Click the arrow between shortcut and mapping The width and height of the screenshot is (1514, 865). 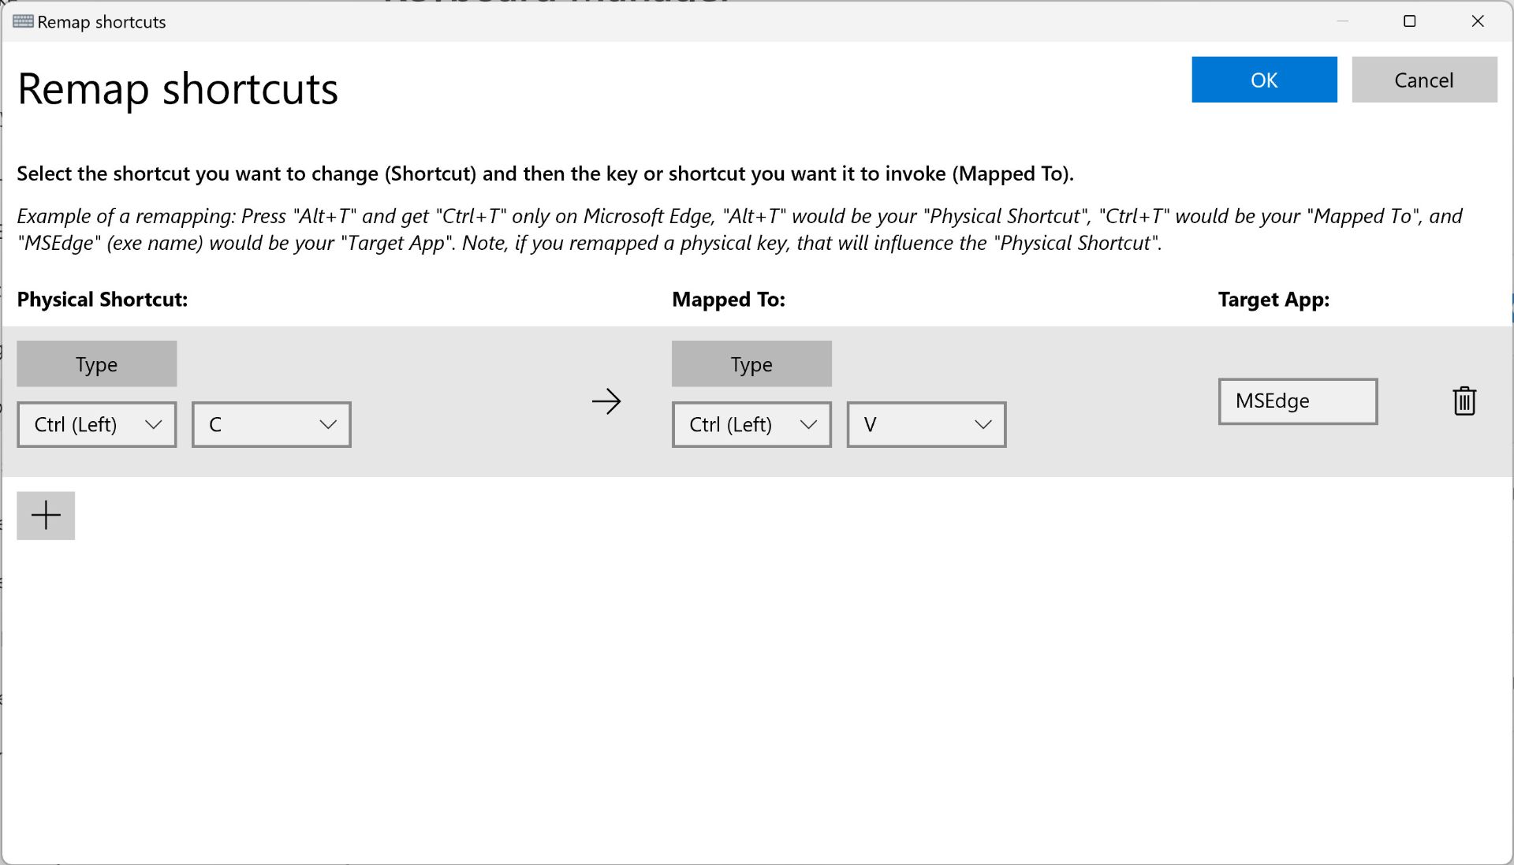coord(606,401)
